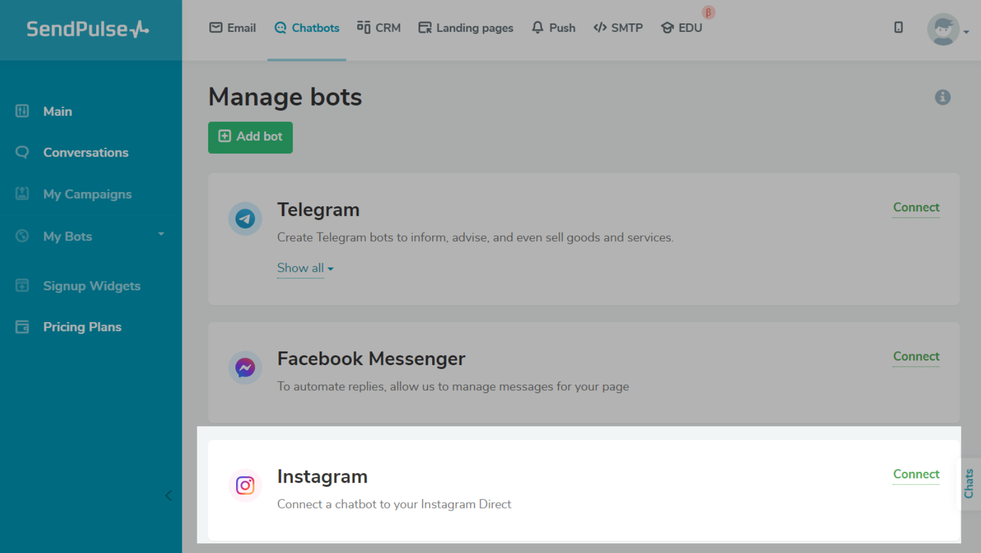Collapse the sidebar with the chevron
Viewport: 981px width, 553px height.
click(169, 495)
